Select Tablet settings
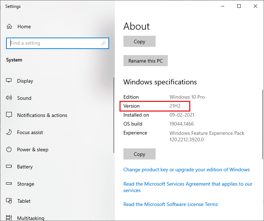The image size is (264, 221). coord(24,201)
